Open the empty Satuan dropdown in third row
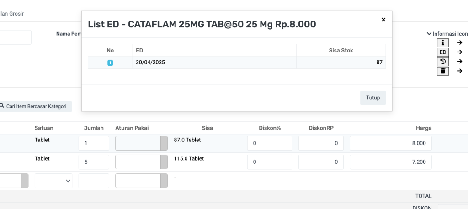Screen dimensions: 468x209 point(53,181)
